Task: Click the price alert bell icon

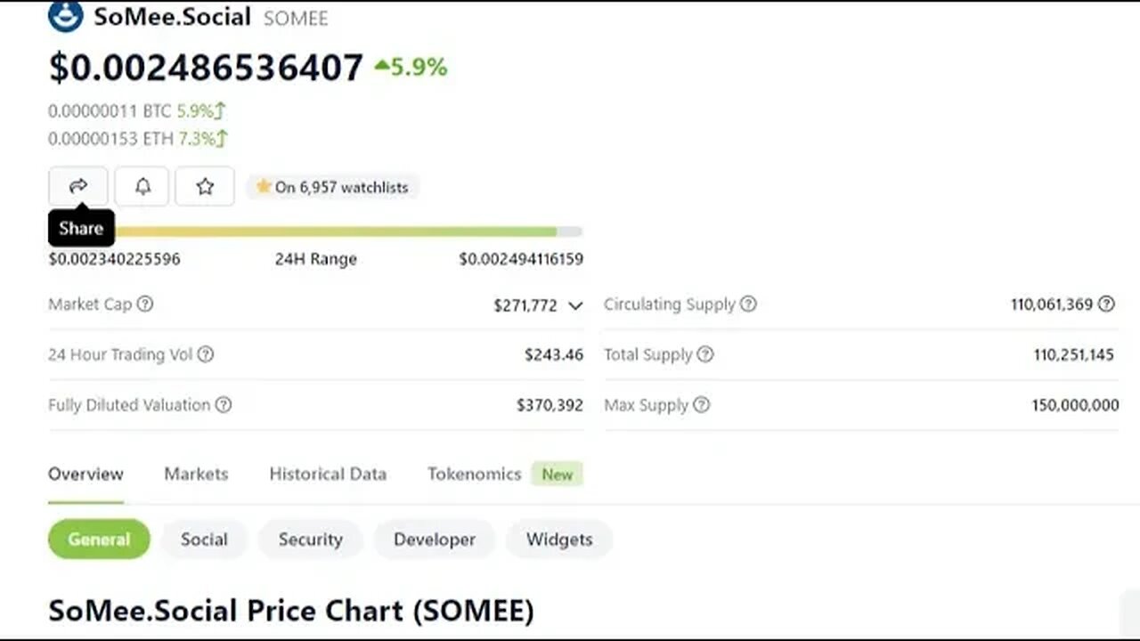Action: tap(142, 186)
